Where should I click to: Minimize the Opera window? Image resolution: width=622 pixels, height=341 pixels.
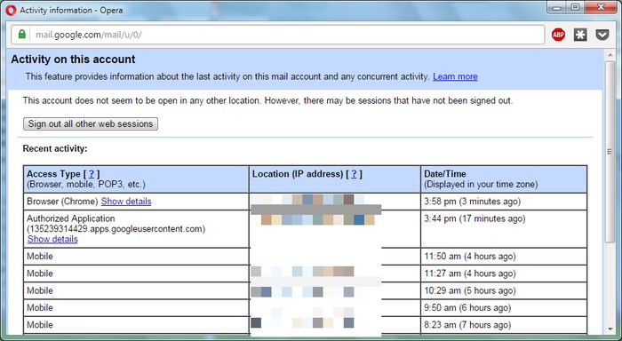pyautogui.click(x=557, y=7)
